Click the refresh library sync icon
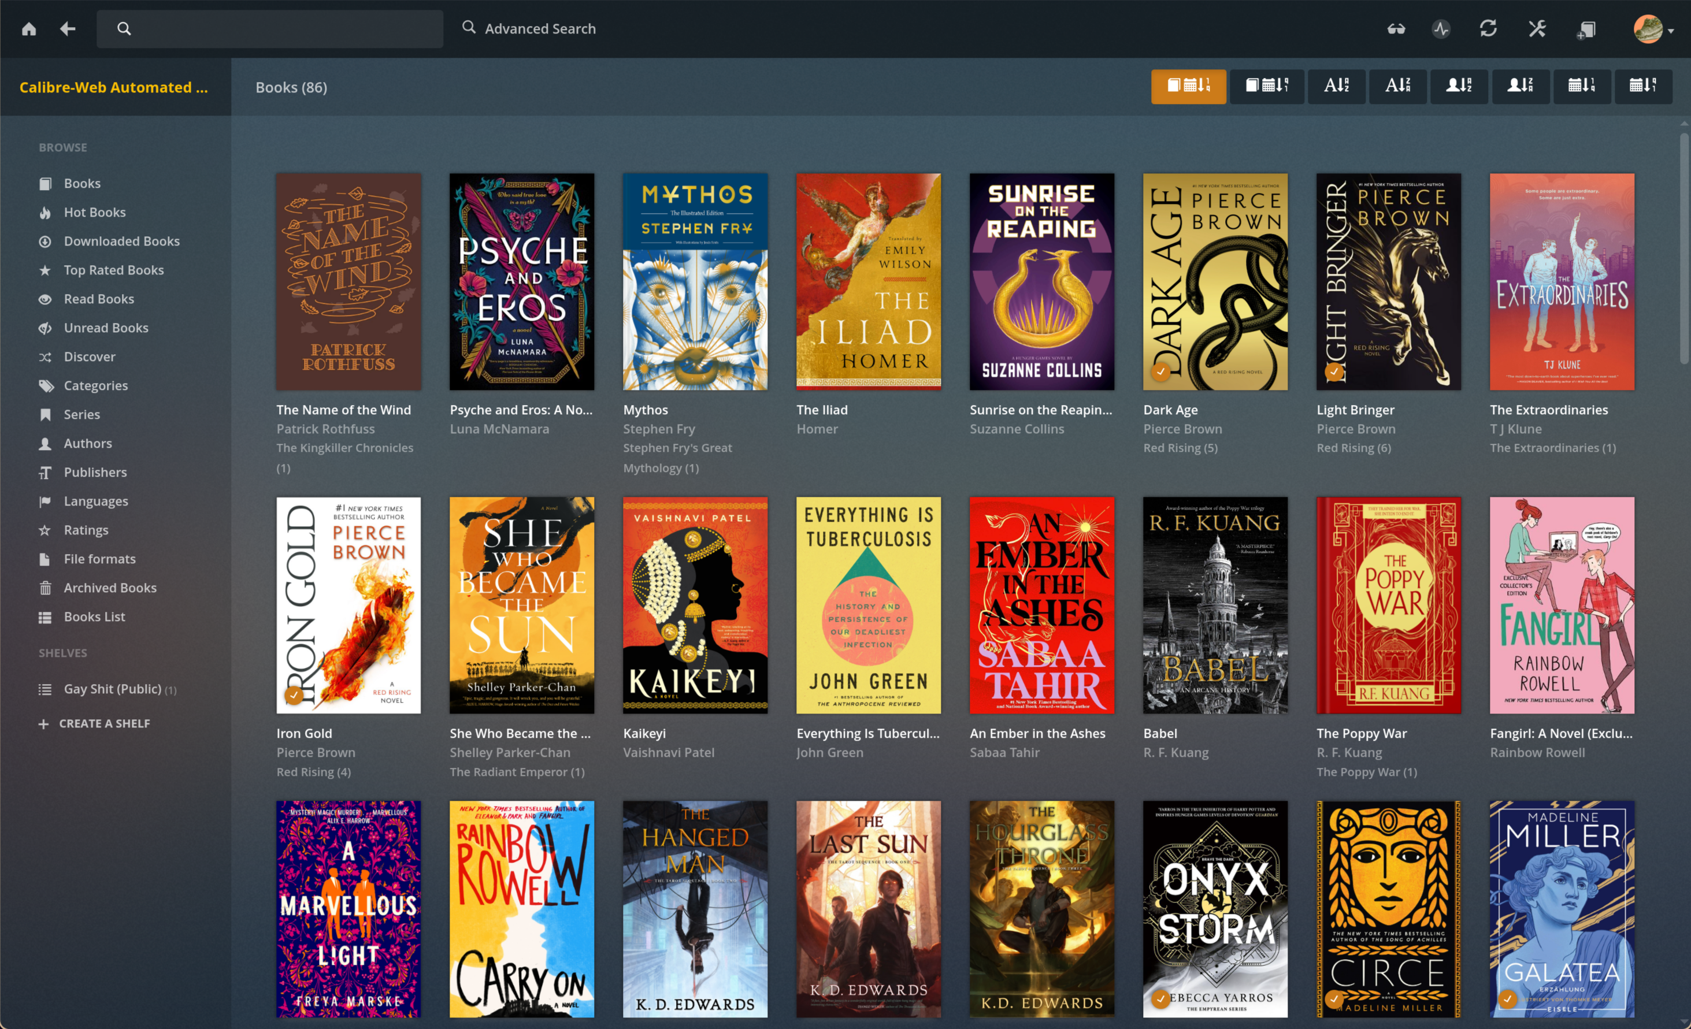Screen dimensions: 1691x1029 click(x=1488, y=29)
